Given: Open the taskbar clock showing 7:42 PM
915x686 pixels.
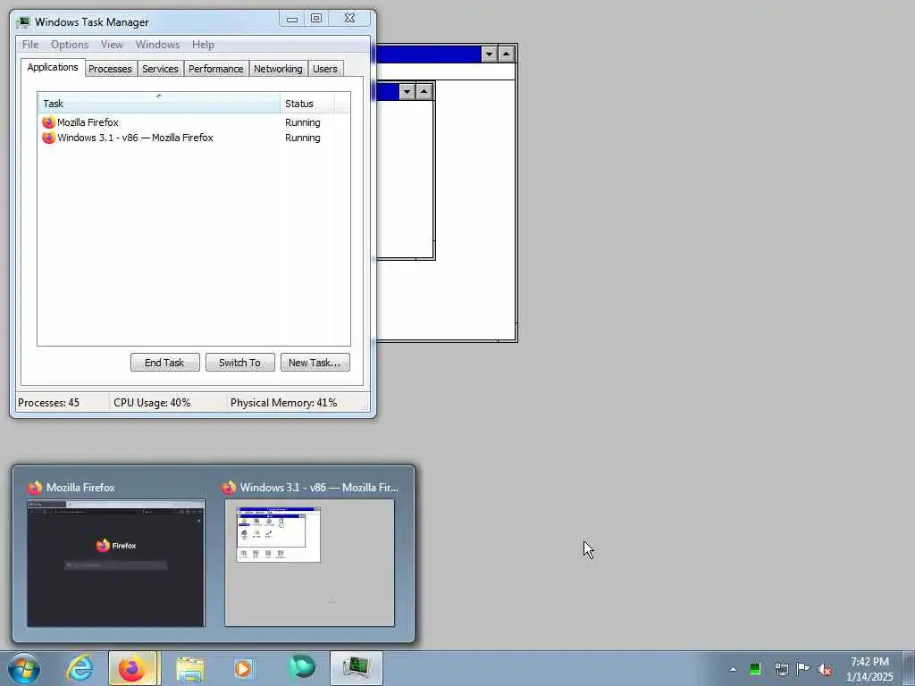Looking at the screenshot, I should 869,669.
